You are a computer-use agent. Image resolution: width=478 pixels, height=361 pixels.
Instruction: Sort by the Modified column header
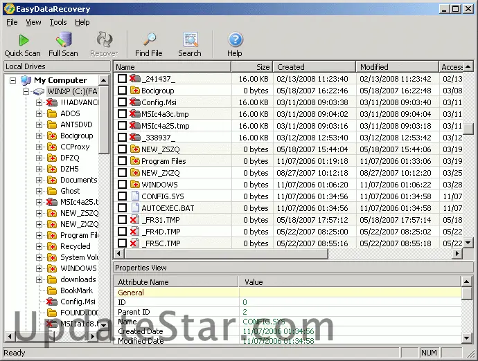tap(397, 66)
